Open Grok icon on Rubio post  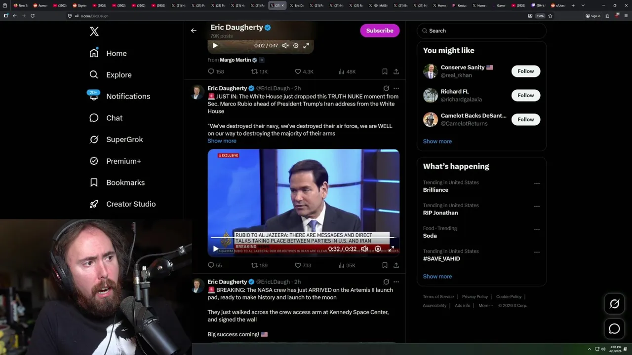386,88
